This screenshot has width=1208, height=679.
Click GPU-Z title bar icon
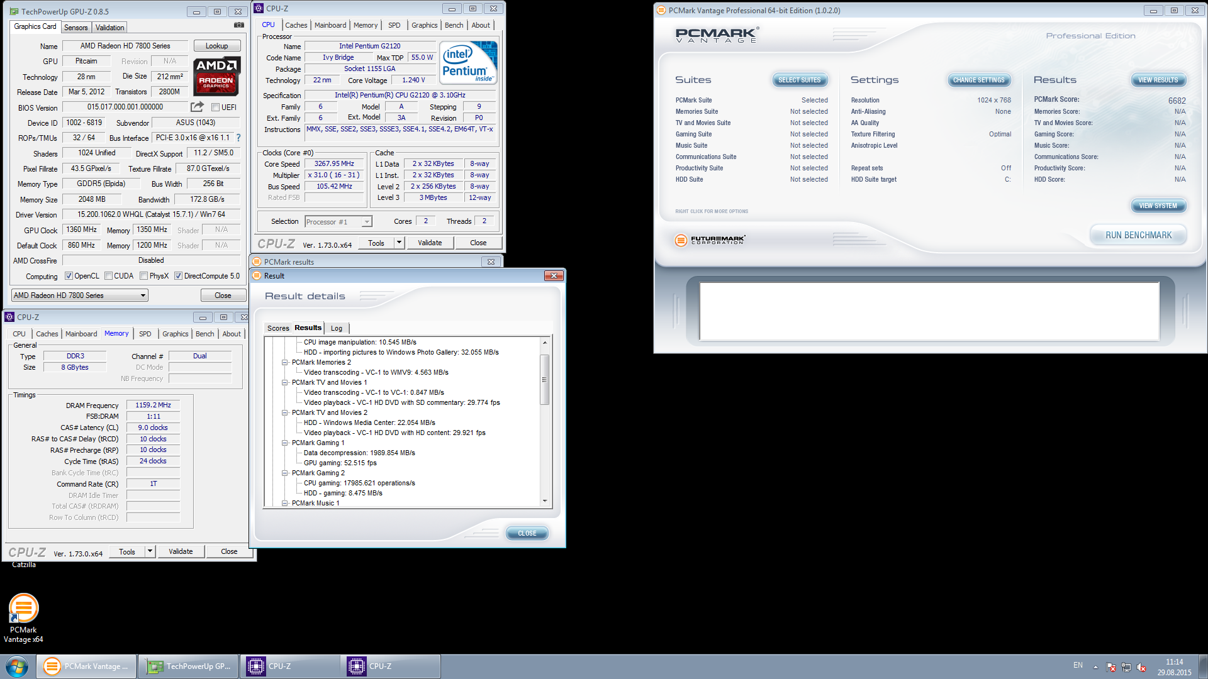coord(15,11)
